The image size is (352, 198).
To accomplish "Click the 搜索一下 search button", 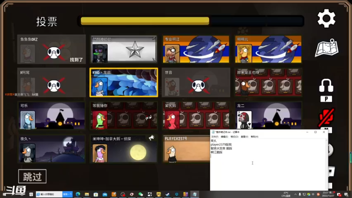I will (x=67, y=194).
